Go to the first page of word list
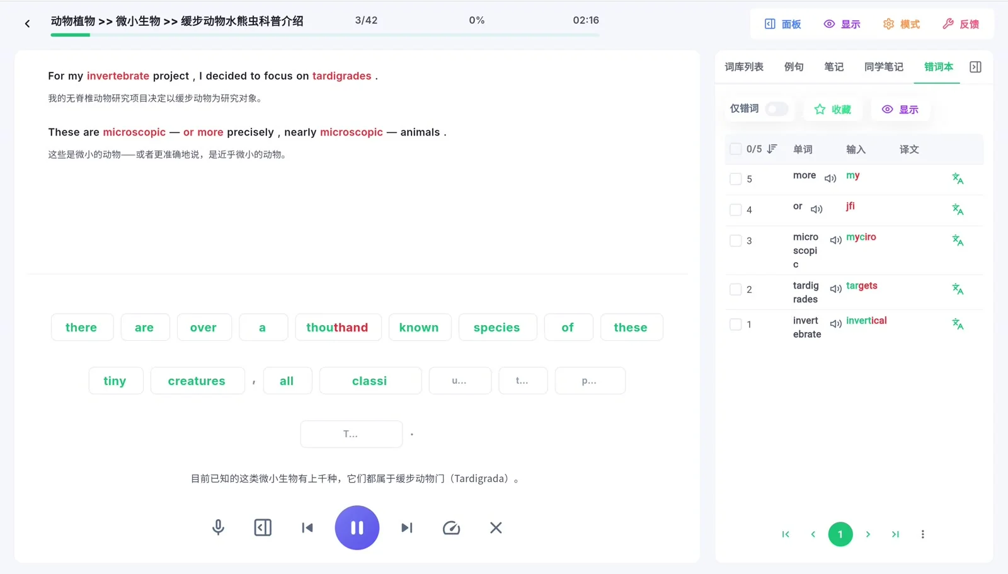Screen dimensions: 1008x574 pyautogui.click(x=786, y=534)
